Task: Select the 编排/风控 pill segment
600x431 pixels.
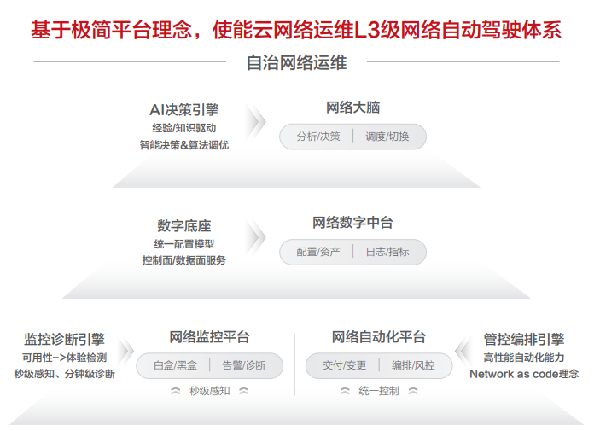Action: pos(413,365)
